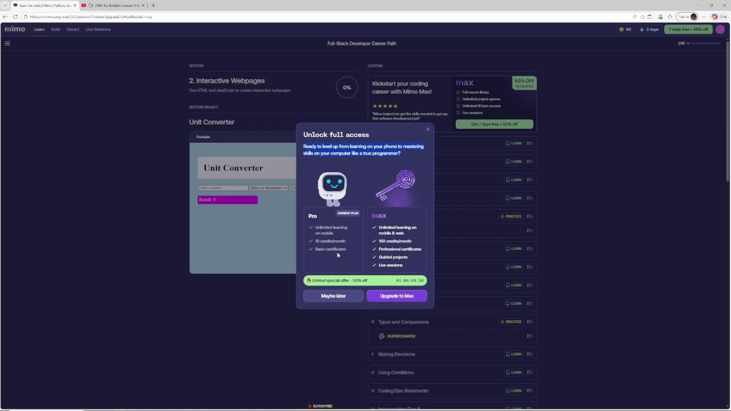731x411 pixels.
Task: Click the 0% section progress circle
Action: [x=347, y=87]
